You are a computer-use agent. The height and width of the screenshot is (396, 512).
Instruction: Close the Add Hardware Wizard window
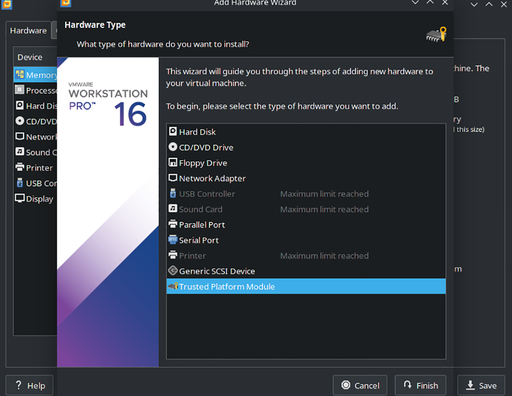pyautogui.click(x=445, y=3)
